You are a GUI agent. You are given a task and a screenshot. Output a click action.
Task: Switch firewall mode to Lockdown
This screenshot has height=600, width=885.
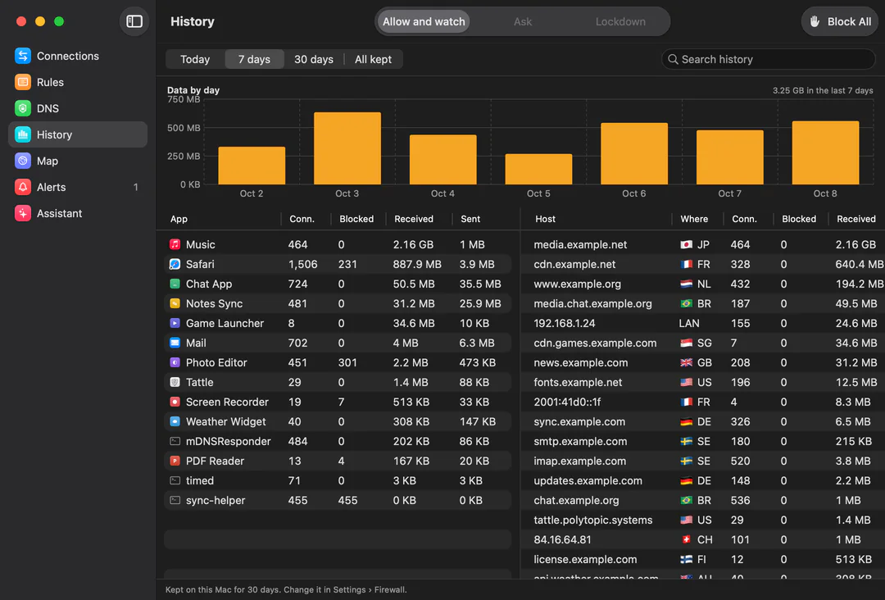click(620, 21)
